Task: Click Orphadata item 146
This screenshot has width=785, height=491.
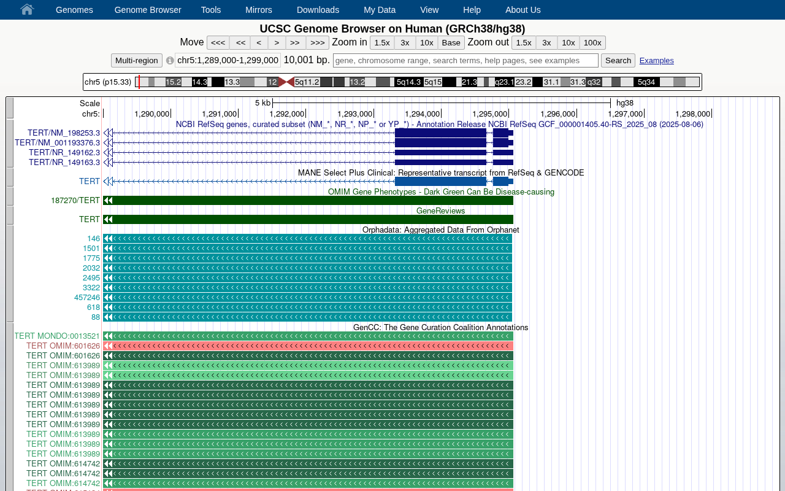Action: tap(93, 239)
